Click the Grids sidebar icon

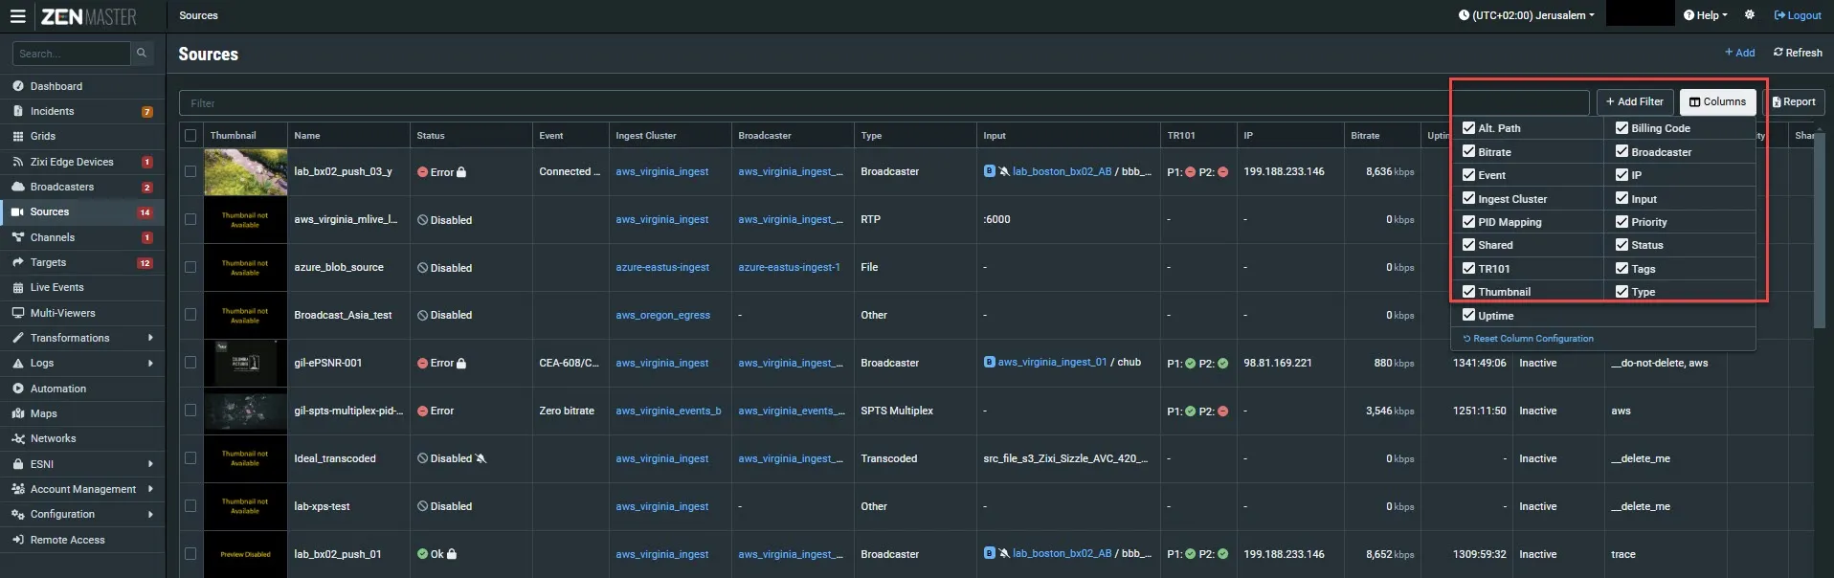18,137
